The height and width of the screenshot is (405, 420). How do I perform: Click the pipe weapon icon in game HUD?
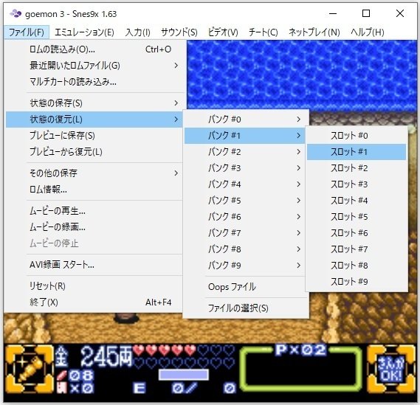[x=30, y=369]
